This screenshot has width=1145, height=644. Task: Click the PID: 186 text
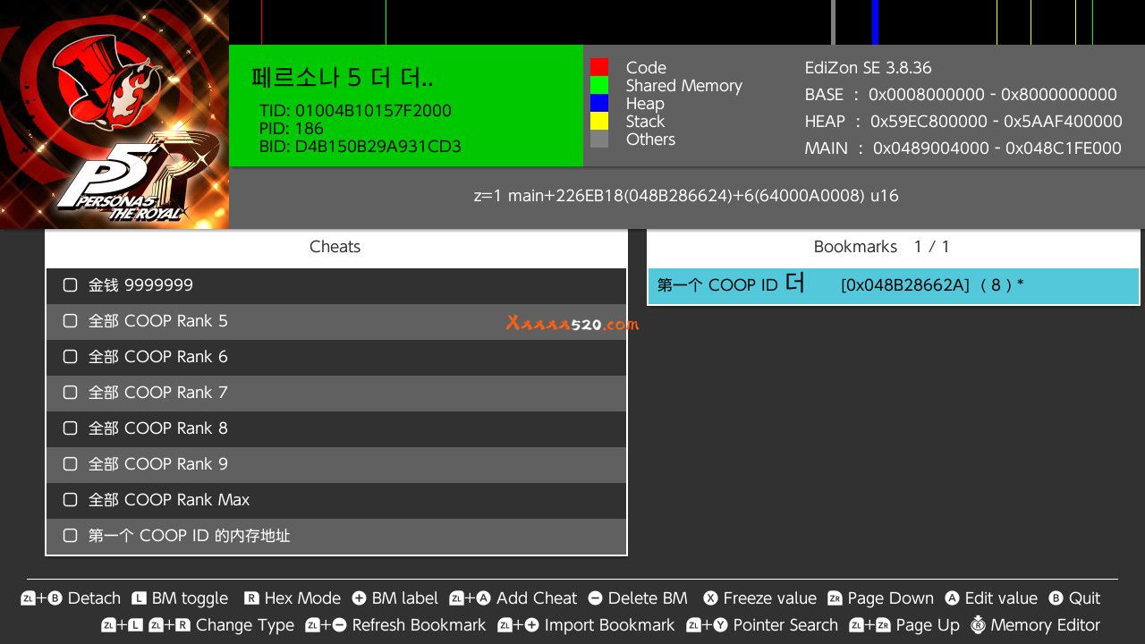point(291,129)
